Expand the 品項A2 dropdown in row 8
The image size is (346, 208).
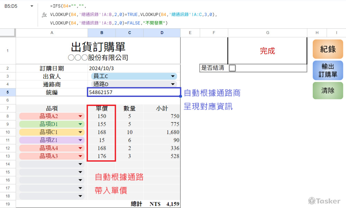coord(80,116)
